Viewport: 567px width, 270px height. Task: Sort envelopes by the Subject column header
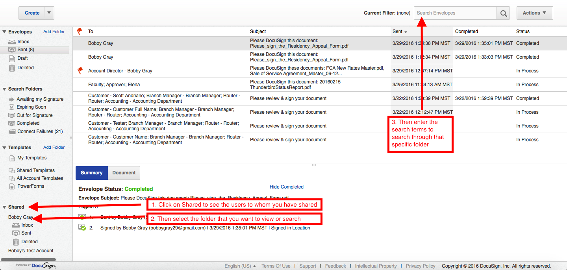click(x=258, y=31)
